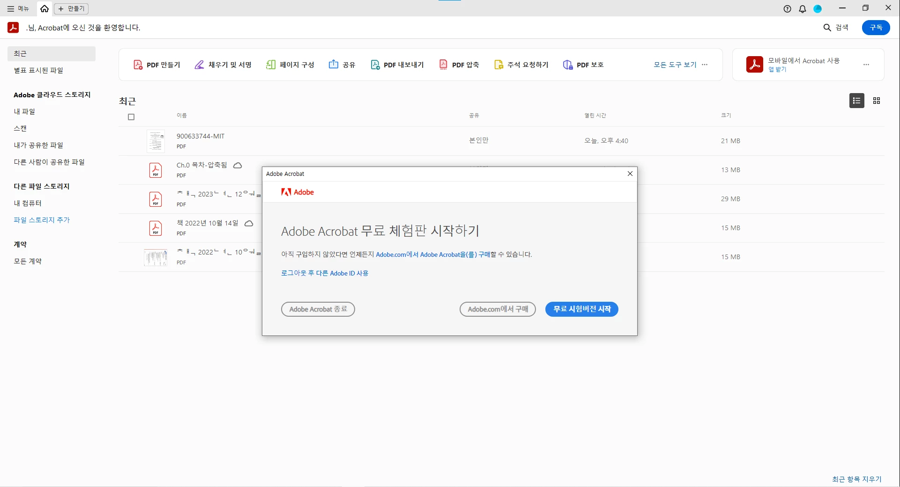Open 내 파일 in the sidebar
The width and height of the screenshot is (900, 487).
pyautogui.click(x=24, y=111)
